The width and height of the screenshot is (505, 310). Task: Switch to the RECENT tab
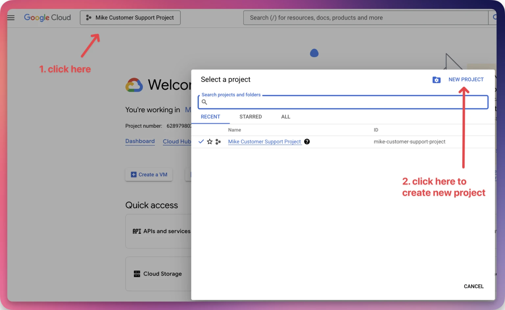(x=210, y=117)
